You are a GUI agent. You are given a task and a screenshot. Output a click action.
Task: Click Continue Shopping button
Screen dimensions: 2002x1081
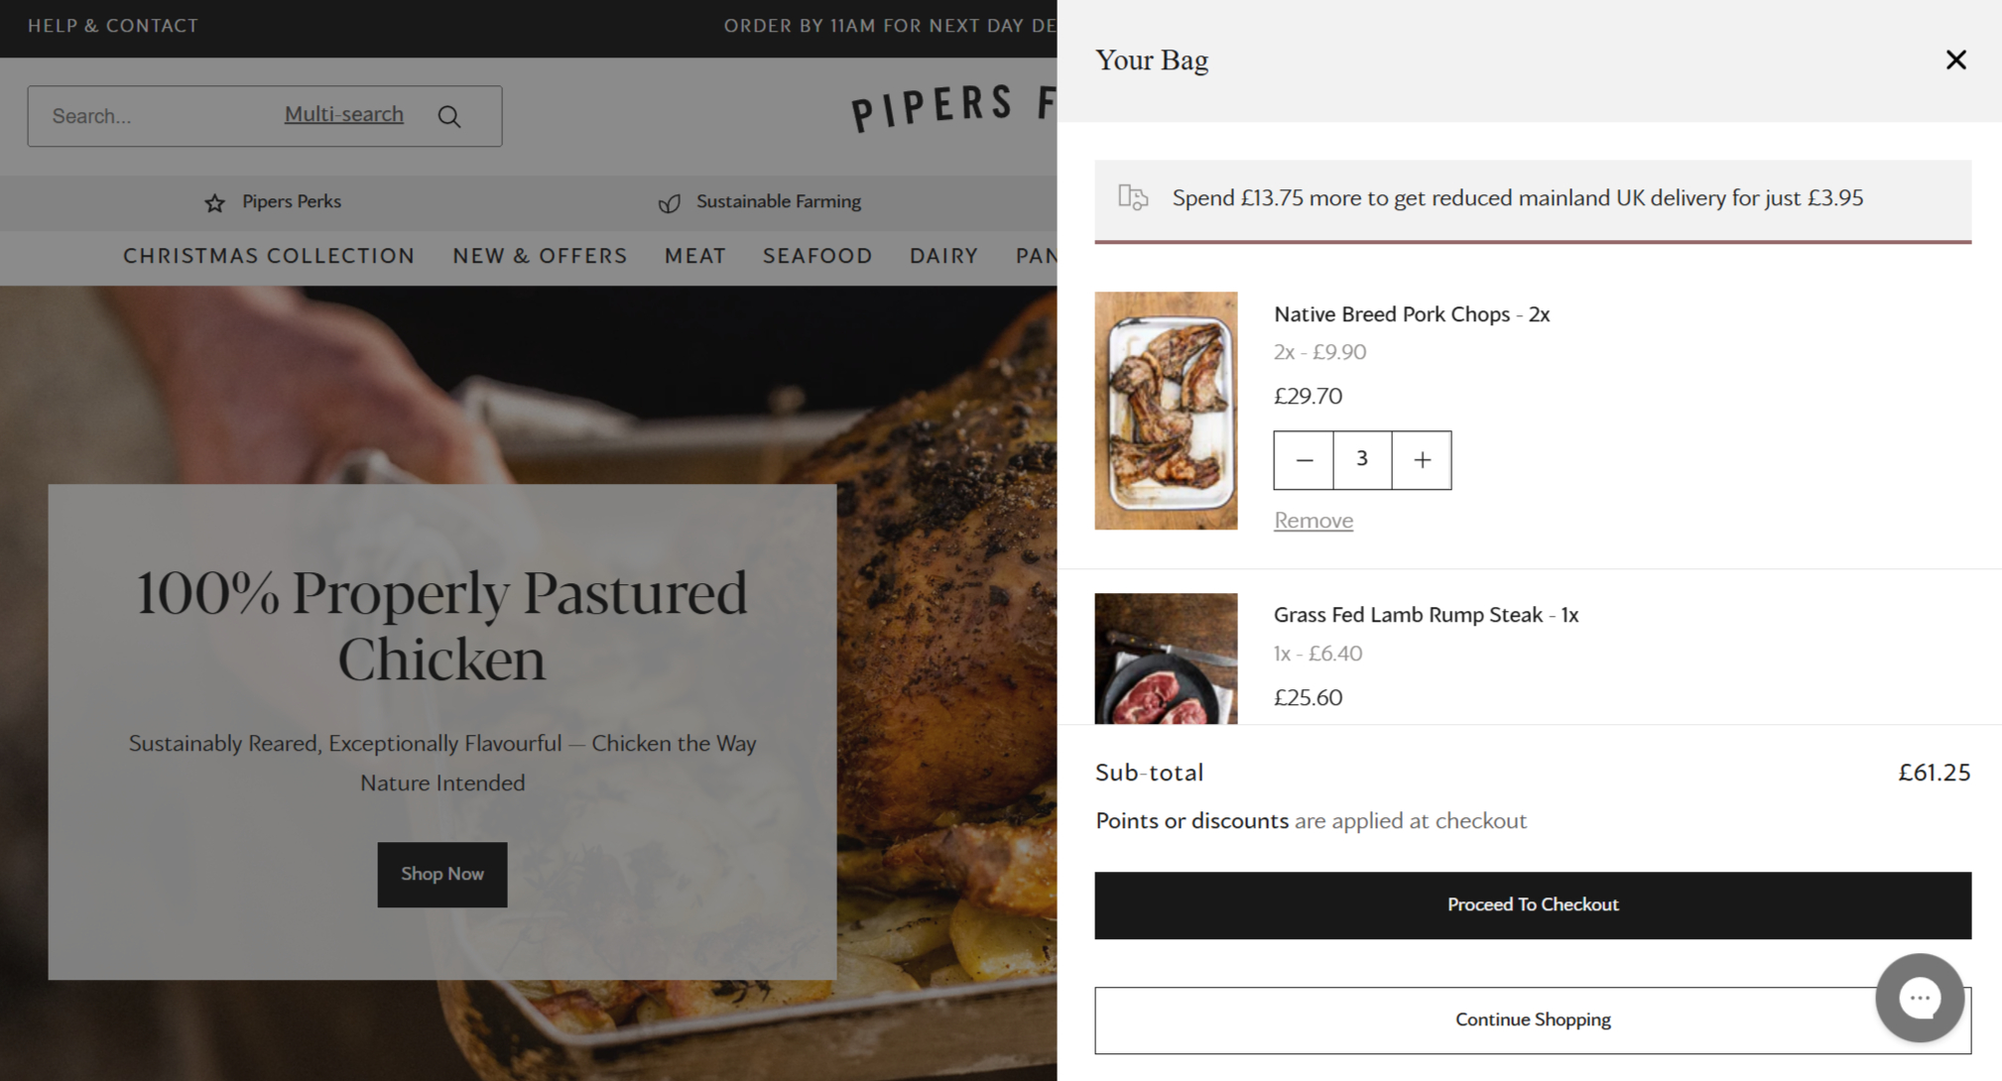pyautogui.click(x=1488, y=1021)
